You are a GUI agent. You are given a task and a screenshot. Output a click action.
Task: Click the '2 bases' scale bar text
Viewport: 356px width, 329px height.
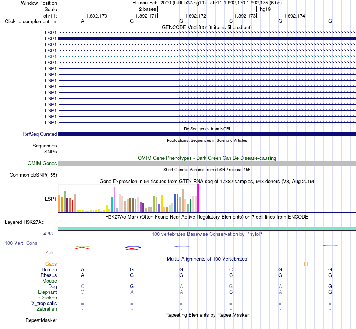pos(147,9)
